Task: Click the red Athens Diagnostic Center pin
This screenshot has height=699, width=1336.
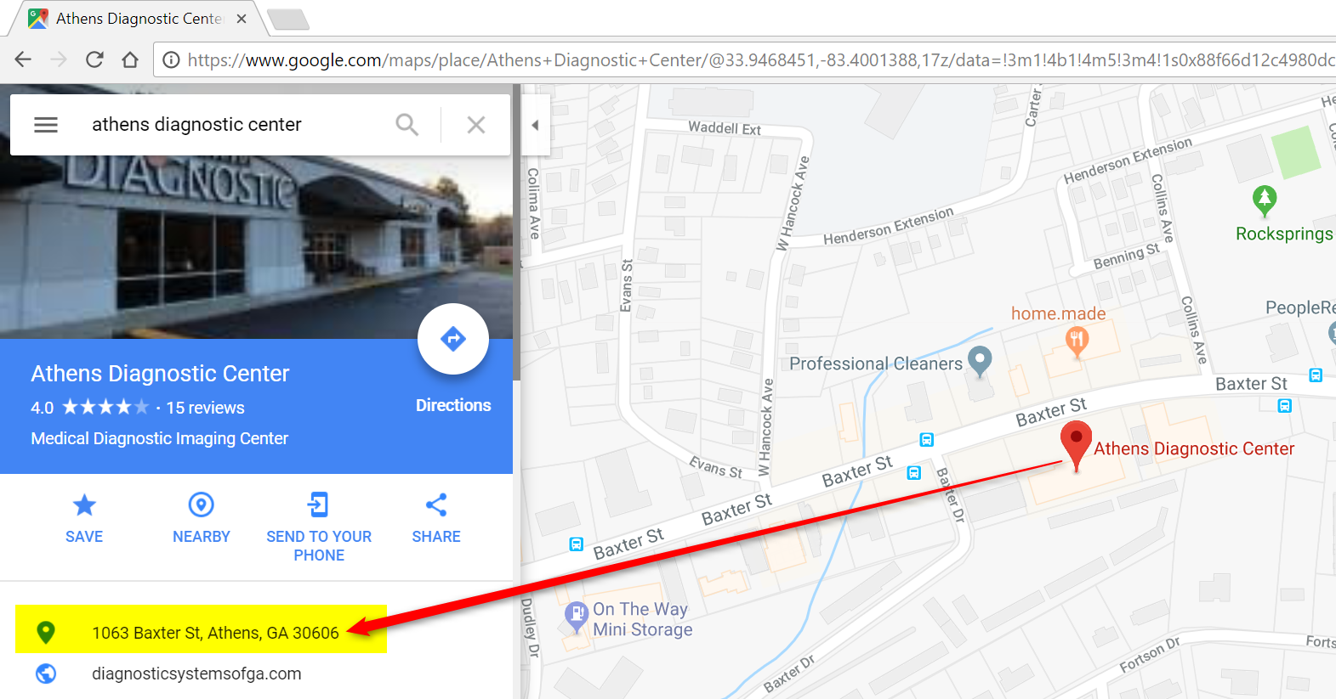Action: 1076,444
